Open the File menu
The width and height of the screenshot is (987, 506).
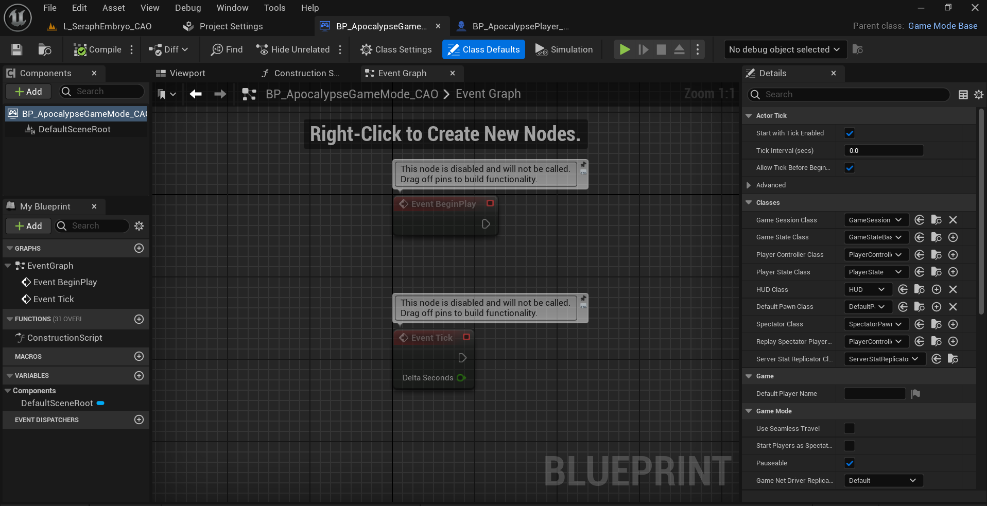[x=50, y=8]
